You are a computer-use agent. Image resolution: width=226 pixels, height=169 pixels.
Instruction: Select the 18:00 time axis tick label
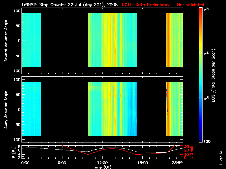click(142, 163)
